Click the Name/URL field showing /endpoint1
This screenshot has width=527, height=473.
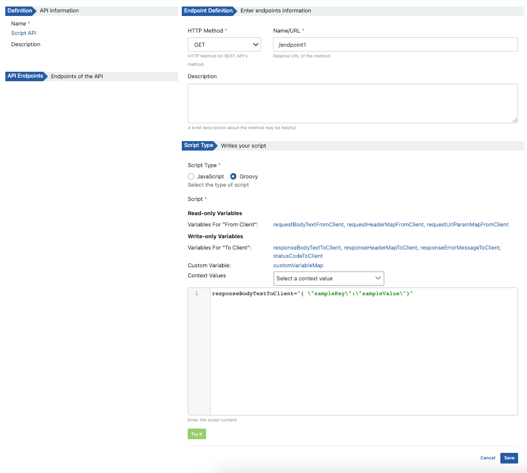pyautogui.click(x=394, y=44)
